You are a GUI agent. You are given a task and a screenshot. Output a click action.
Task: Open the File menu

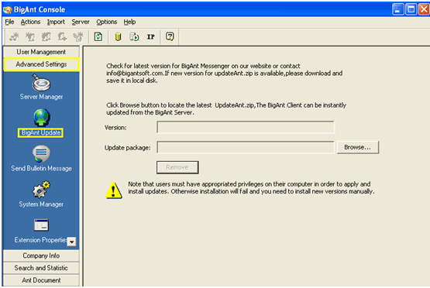[9, 22]
